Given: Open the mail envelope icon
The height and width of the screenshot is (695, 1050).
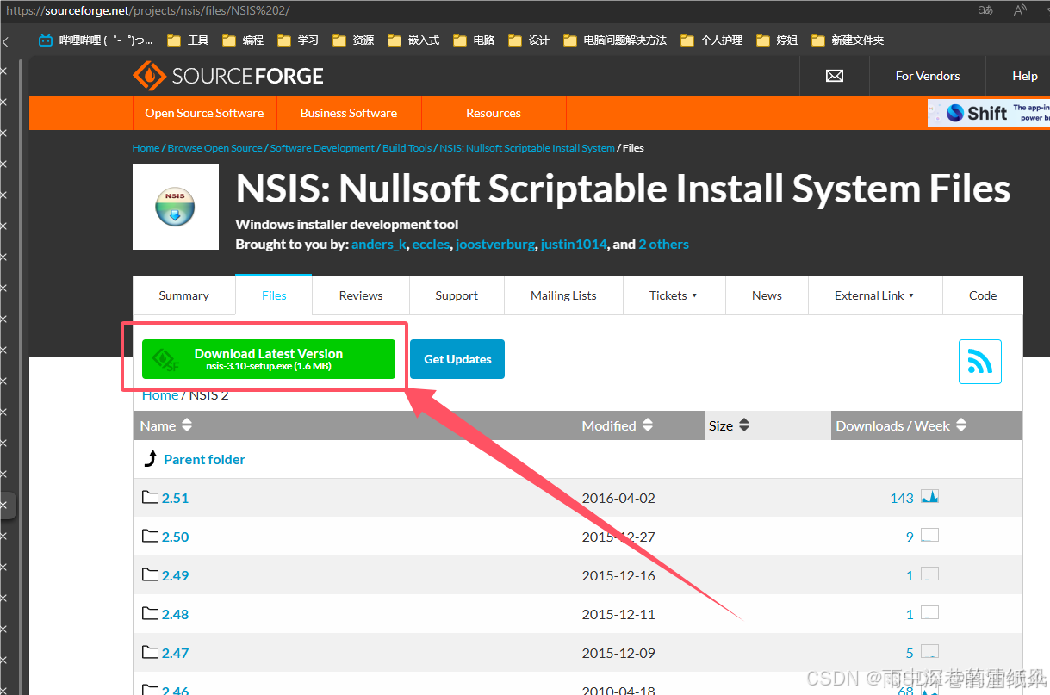Looking at the screenshot, I should [x=835, y=76].
